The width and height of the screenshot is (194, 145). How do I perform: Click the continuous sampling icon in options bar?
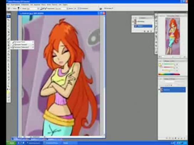tap(42, 9)
